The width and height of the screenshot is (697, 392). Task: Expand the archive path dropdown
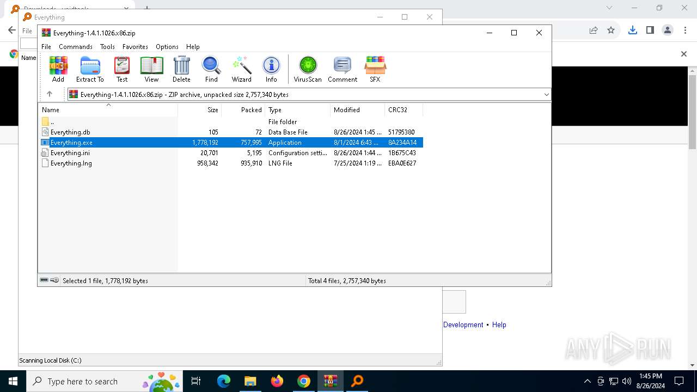click(x=546, y=95)
